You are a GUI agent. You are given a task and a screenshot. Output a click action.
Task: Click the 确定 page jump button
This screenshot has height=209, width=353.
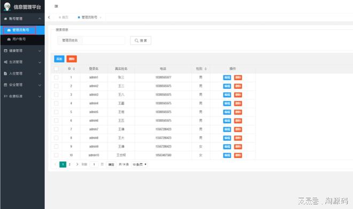111,165
